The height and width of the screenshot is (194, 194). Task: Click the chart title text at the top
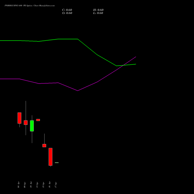pyautogui.click(x=29, y=6)
